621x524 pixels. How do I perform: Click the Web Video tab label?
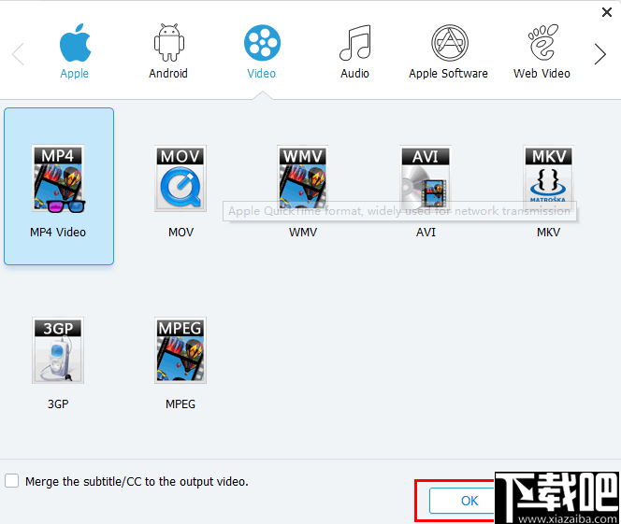pos(542,74)
